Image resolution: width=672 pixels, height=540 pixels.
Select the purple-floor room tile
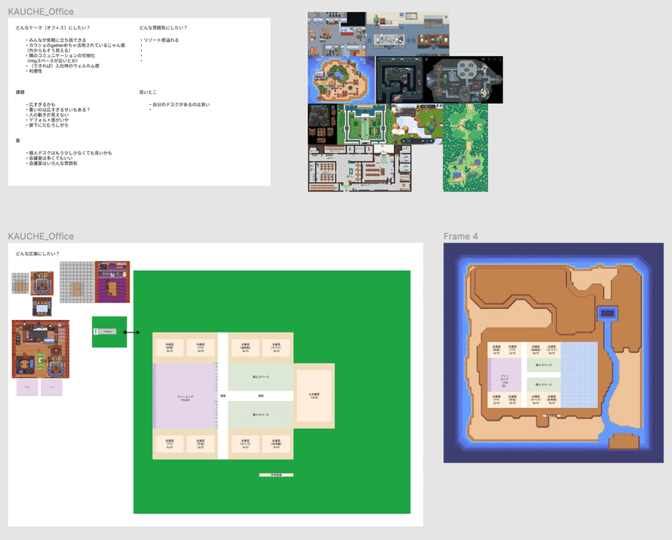click(x=113, y=282)
